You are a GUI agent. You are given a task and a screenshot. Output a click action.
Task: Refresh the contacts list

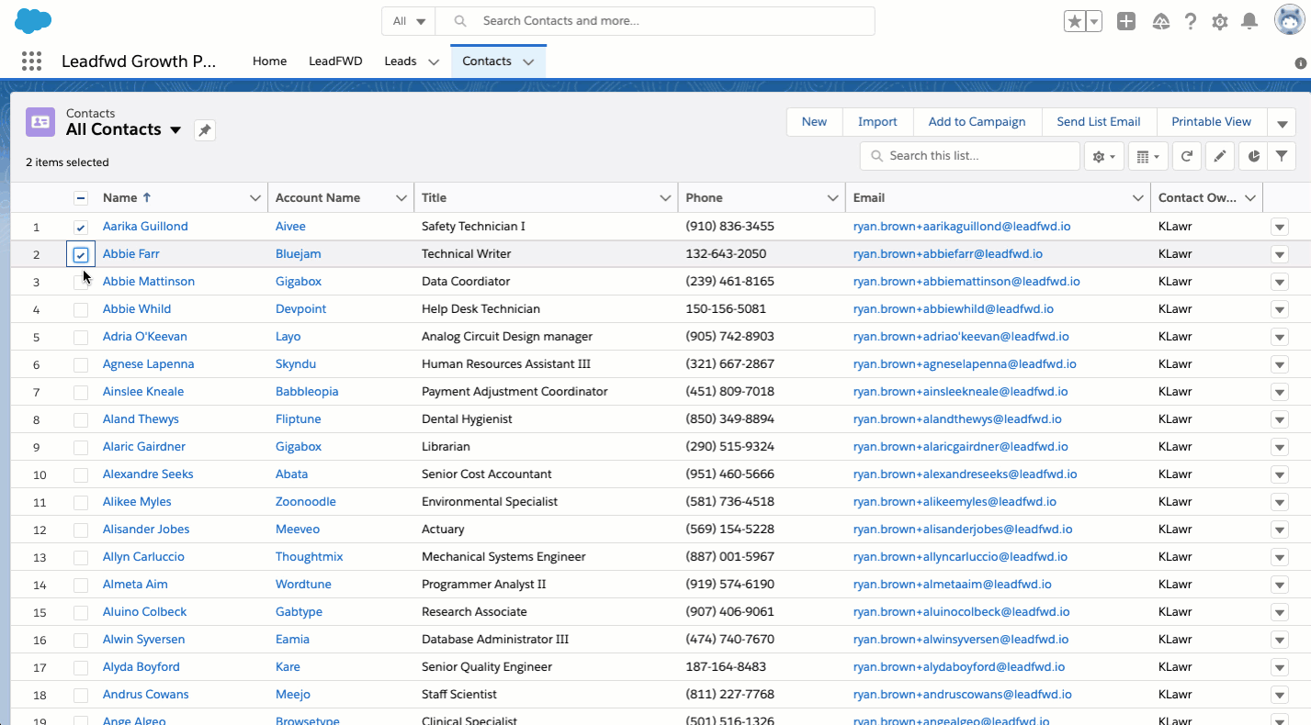[x=1187, y=156]
